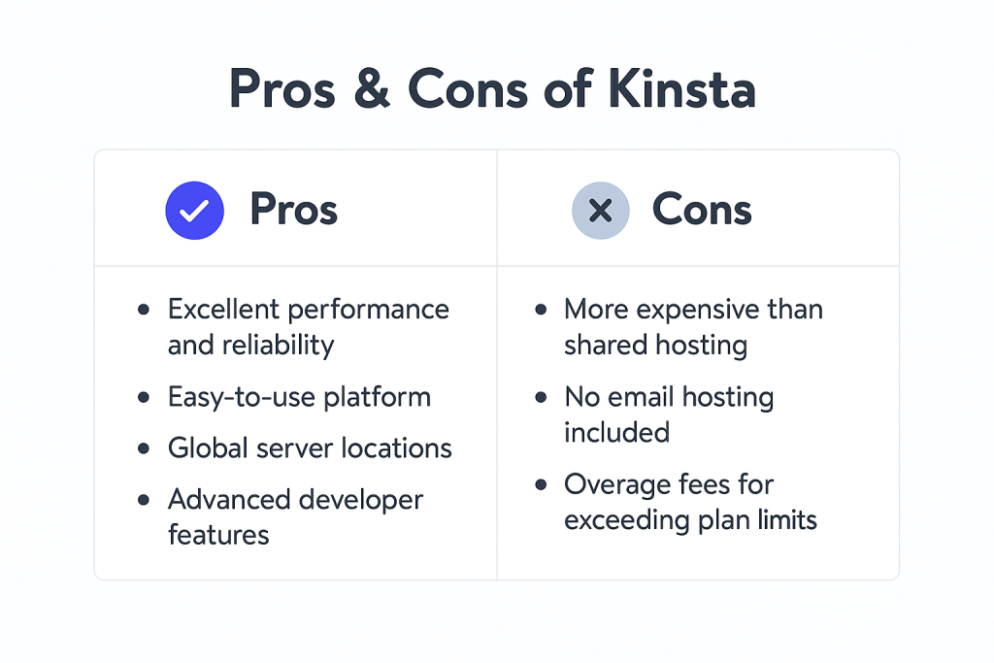994x663 pixels.
Task: Click the bullet before "Easy-to-use platform"
Action: pyautogui.click(x=145, y=397)
